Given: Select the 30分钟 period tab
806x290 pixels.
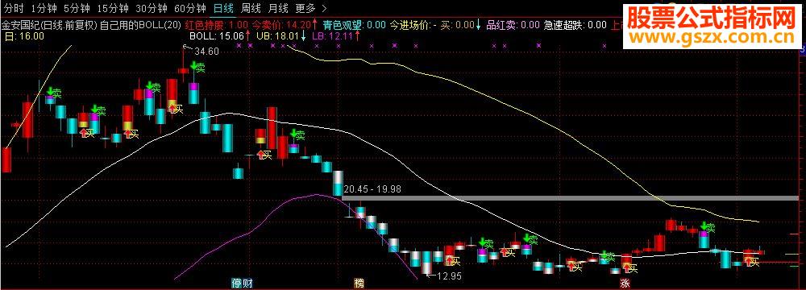Looking at the screenshot, I should [152, 8].
